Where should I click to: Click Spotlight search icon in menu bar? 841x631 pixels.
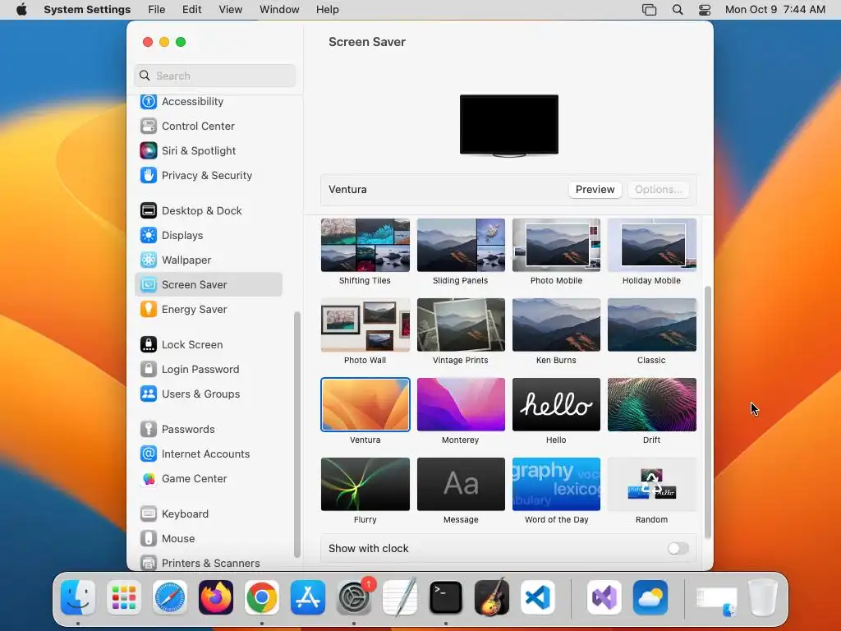tap(678, 10)
